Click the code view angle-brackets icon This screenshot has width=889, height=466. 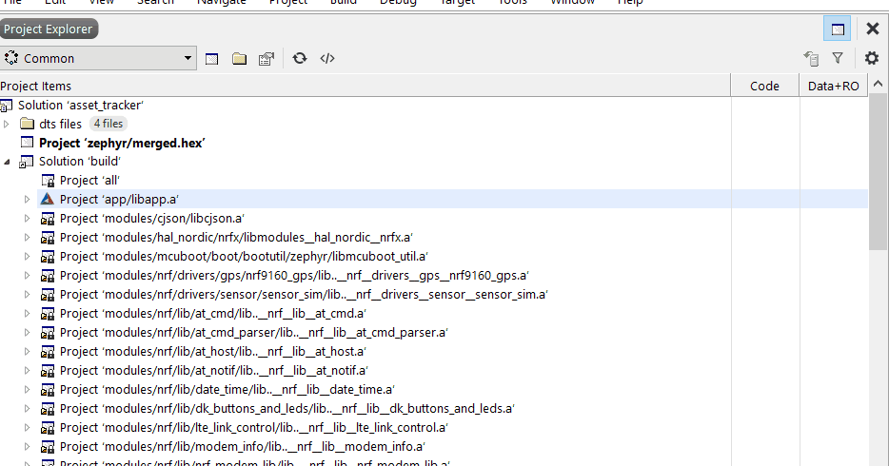(x=327, y=58)
